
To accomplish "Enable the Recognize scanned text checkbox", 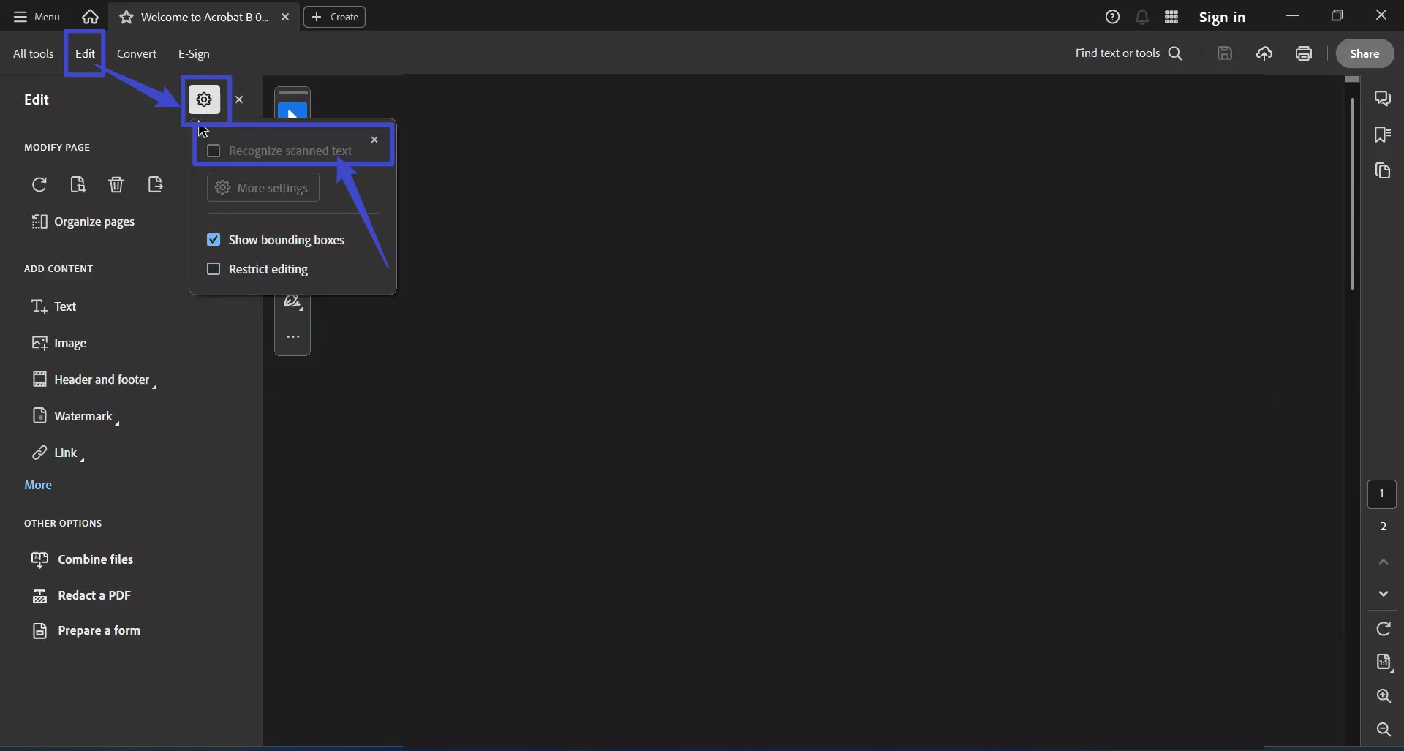I will [214, 151].
